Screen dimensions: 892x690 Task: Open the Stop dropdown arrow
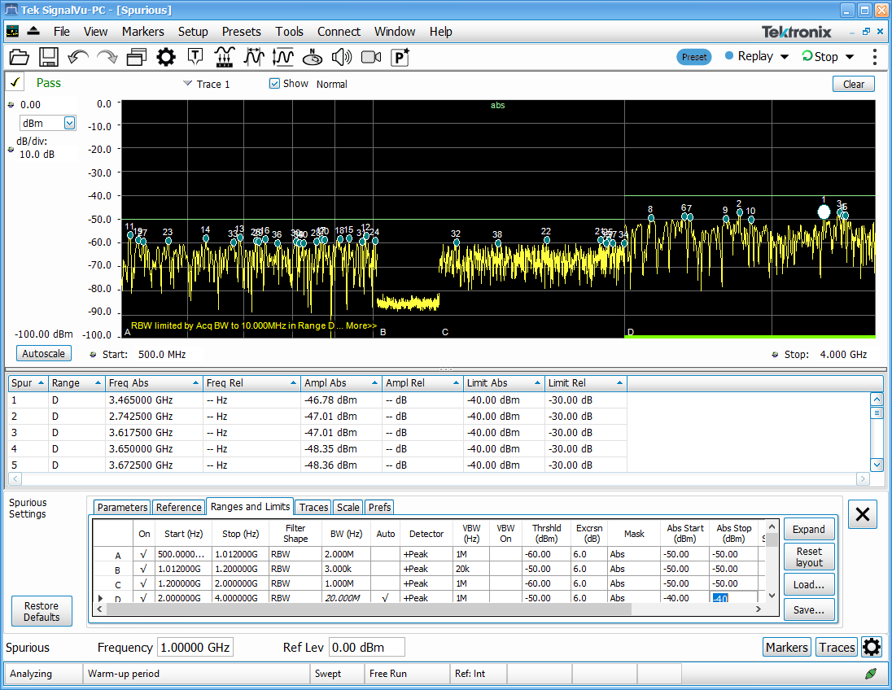[847, 56]
